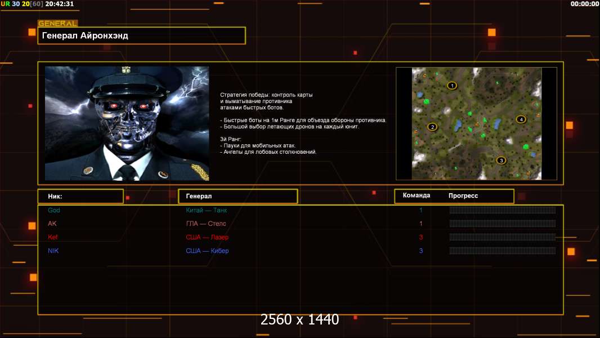
Task: Click 'ГЛА — Стелс' general entry
Action: pyautogui.click(x=206, y=224)
